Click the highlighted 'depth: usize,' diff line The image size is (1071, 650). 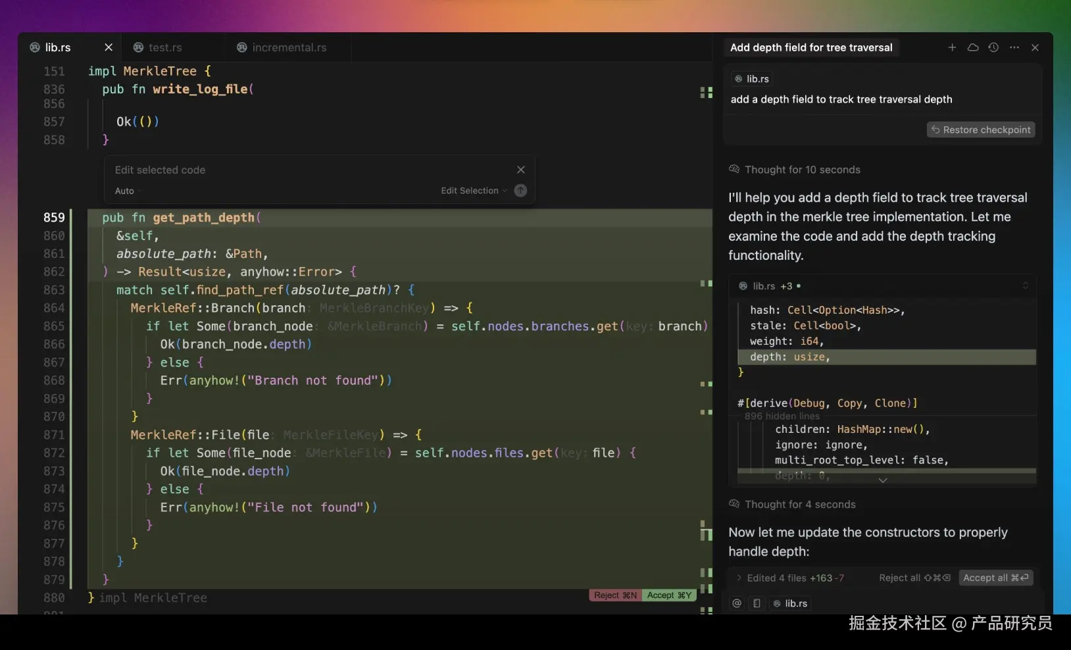point(887,357)
